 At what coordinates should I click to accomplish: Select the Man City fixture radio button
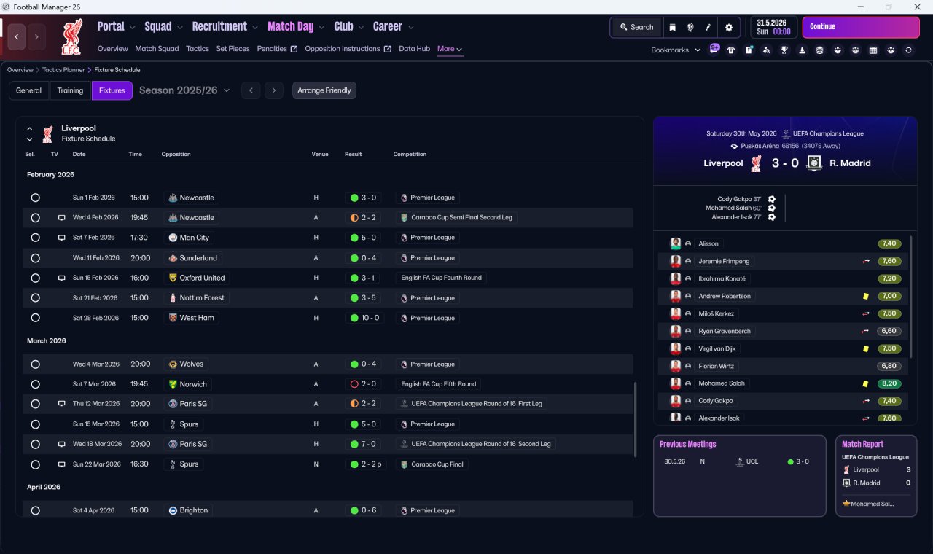[x=35, y=238]
